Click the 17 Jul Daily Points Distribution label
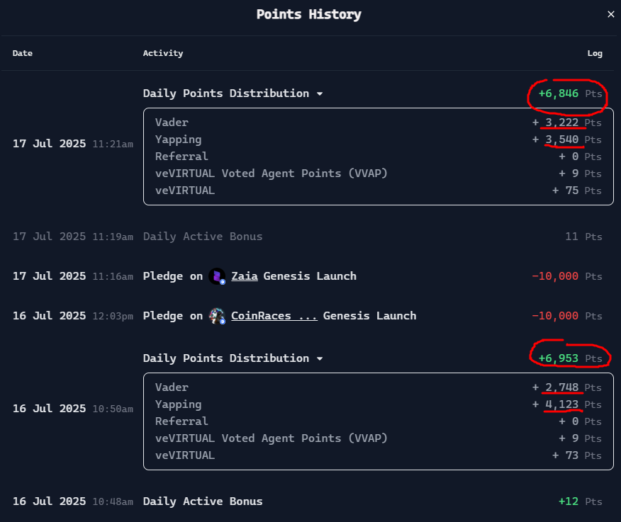This screenshot has height=522, width=621. 225,93
